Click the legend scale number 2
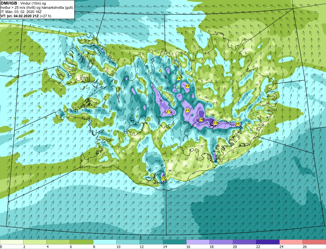The height and width of the screenshot is (249, 326). [x=24, y=247]
